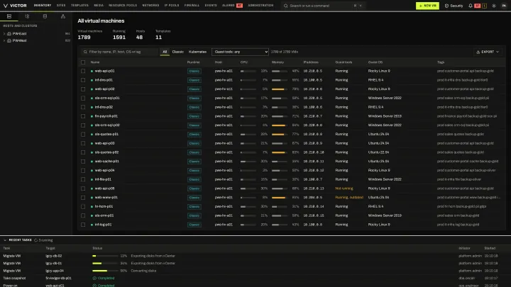Click the memory usage bar for web-api-p02
This screenshot has height=287, width=511.
pyautogui.click(x=280, y=89)
